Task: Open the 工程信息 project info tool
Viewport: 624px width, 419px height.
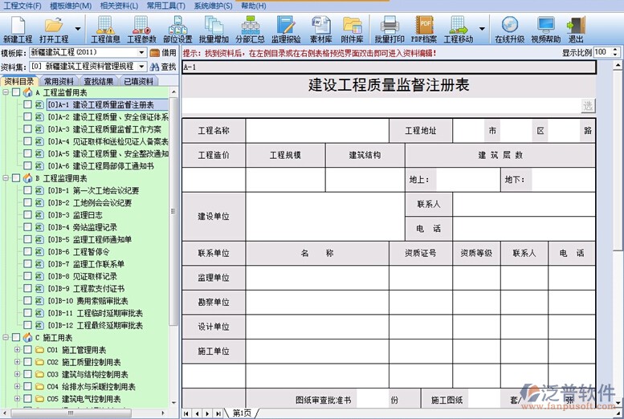Action: tap(105, 29)
